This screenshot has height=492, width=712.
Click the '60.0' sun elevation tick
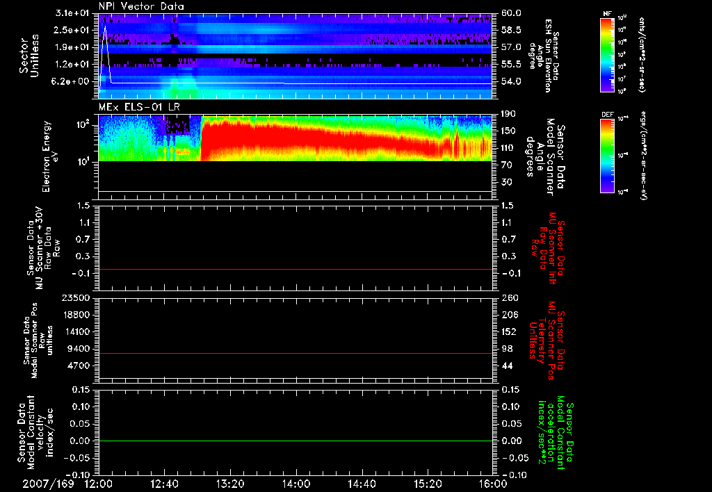coord(511,13)
